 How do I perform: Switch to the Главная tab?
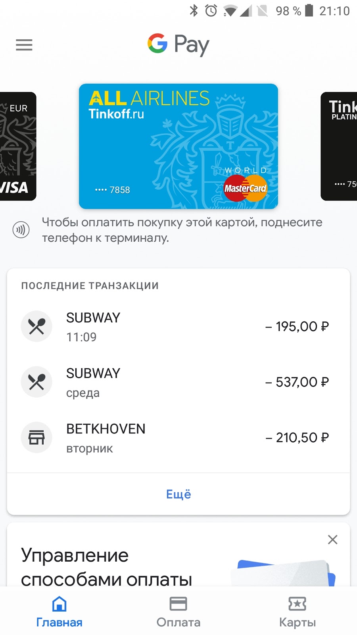coord(59,612)
